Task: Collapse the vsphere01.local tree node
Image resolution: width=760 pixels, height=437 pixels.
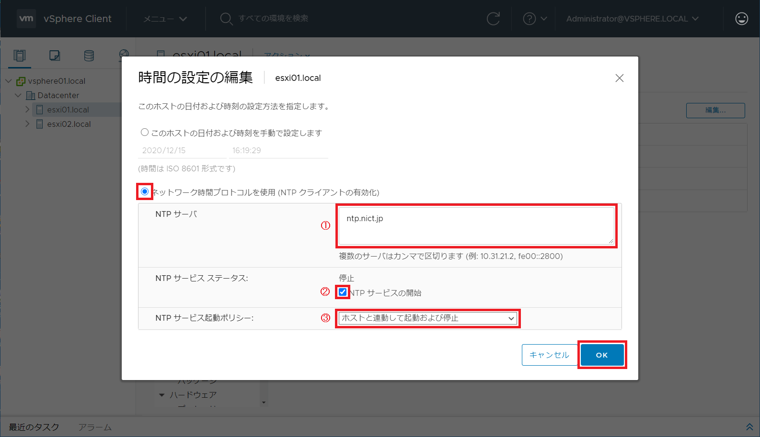Action: click(8, 81)
